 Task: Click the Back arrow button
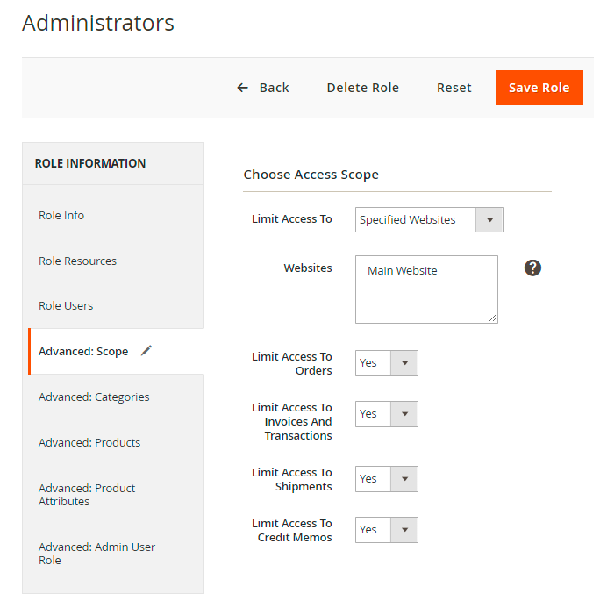tap(262, 88)
